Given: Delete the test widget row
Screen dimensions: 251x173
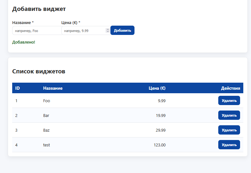Looking at the screenshot, I should point(229,145).
